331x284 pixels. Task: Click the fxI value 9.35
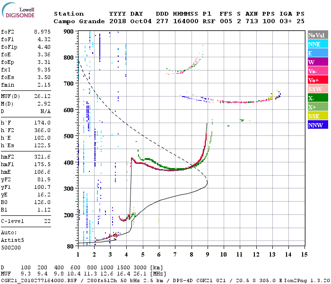[x=44, y=70]
